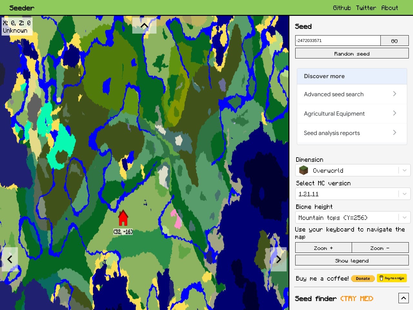The image size is (413, 310).
Task: Click Zoom + button
Action: (323, 248)
